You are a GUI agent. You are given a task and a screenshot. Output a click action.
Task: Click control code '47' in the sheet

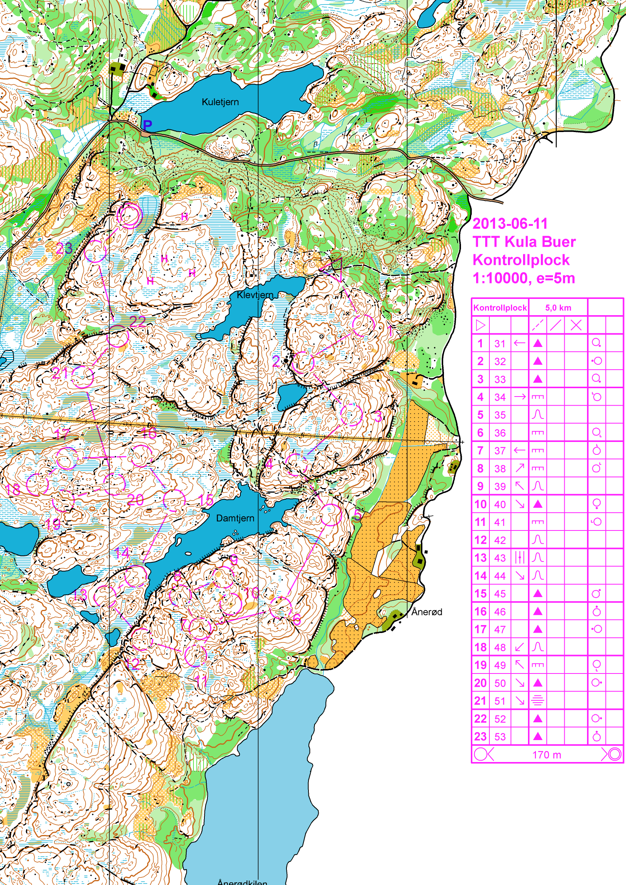coord(500,629)
